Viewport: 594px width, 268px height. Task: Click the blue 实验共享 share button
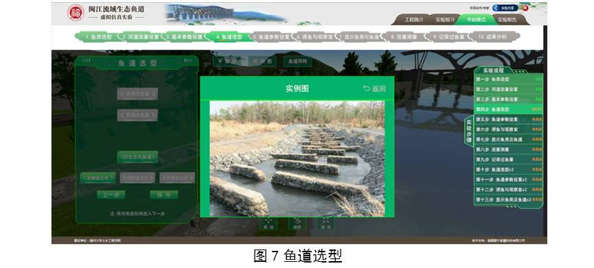point(505,8)
